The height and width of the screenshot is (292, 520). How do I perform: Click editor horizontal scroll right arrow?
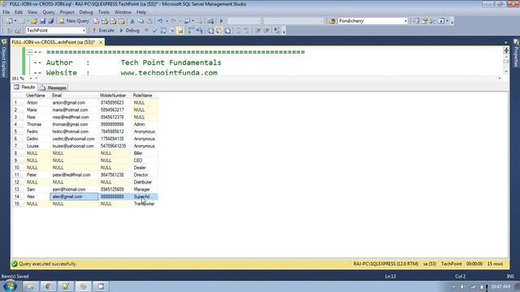pos(500,78)
